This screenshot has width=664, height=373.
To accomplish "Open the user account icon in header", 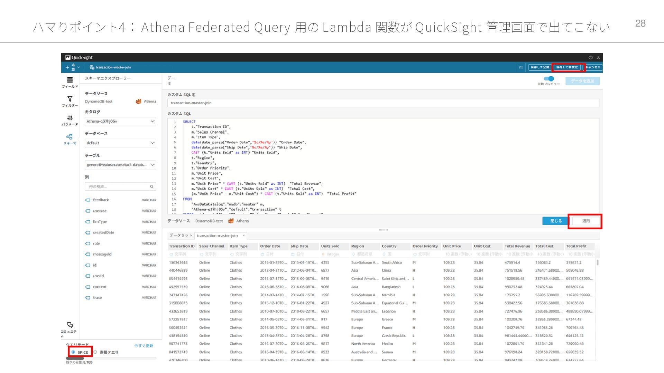I will (x=598, y=58).
